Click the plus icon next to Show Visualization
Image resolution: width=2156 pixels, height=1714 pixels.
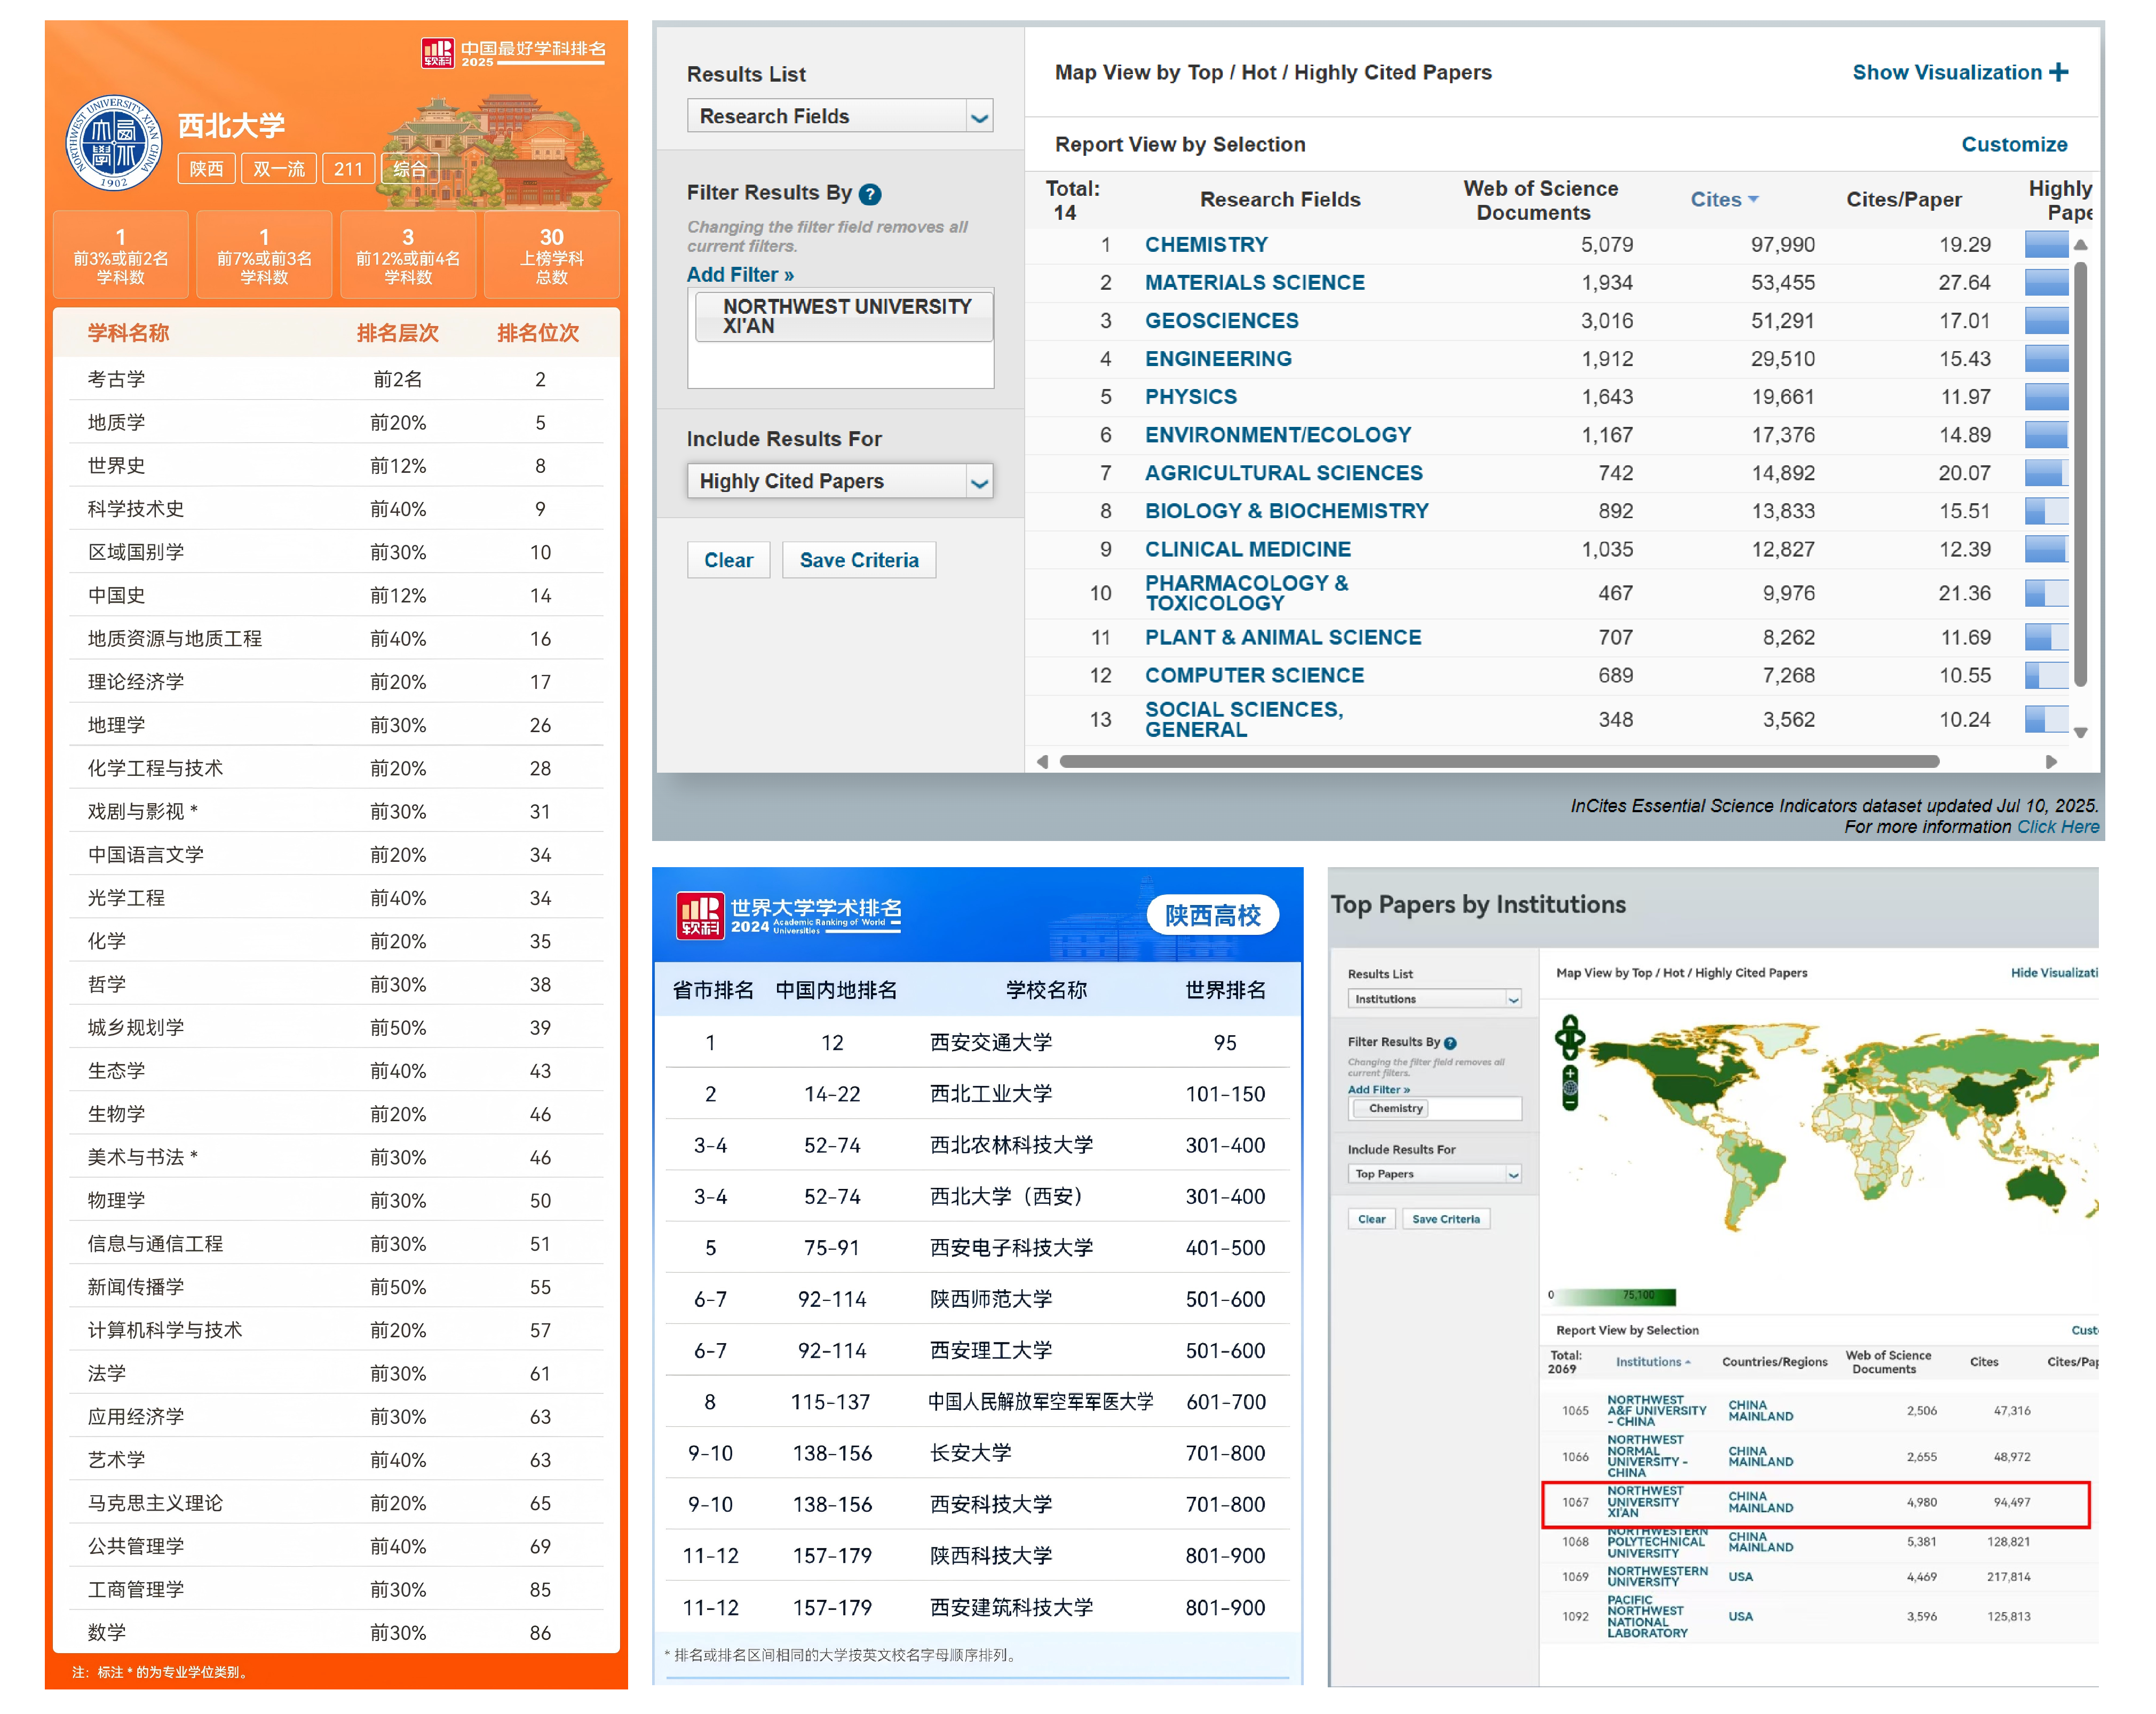(x=2058, y=72)
